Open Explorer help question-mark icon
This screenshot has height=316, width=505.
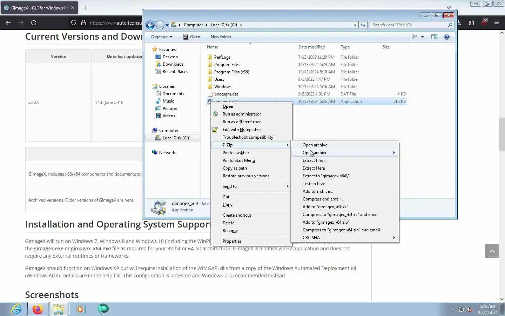pos(447,37)
